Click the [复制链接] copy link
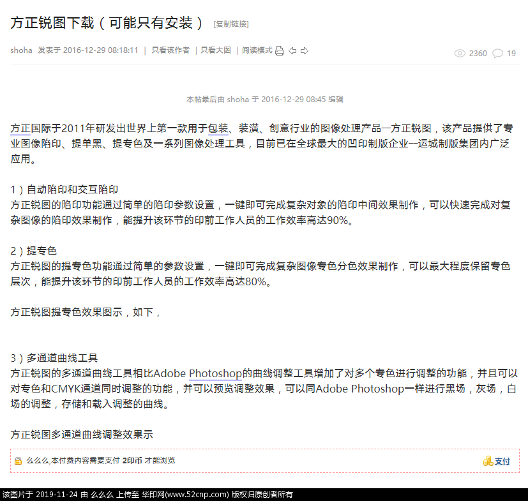528x501 pixels. pyautogui.click(x=231, y=24)
